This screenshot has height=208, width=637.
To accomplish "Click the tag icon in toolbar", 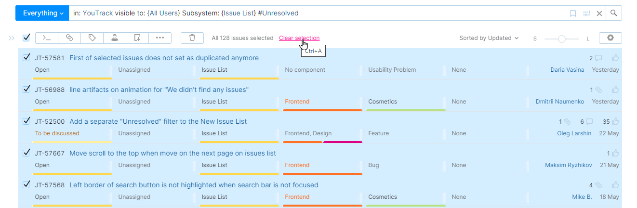I will pyautogui.click(x=92, y=38).
